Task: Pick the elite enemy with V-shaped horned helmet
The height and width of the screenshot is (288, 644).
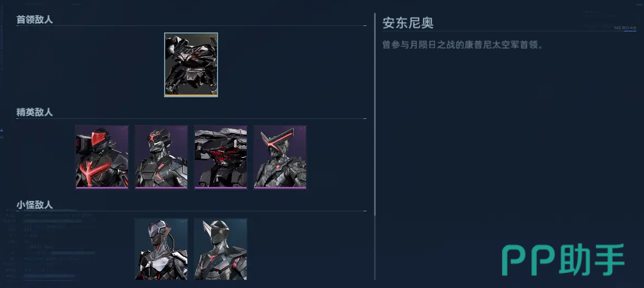Action: coord(280,157)
